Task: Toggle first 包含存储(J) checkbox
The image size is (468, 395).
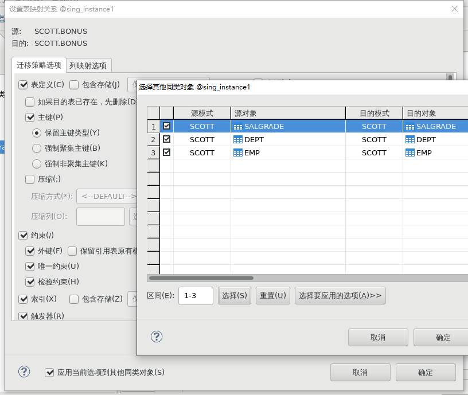Action: pos(74,85)
